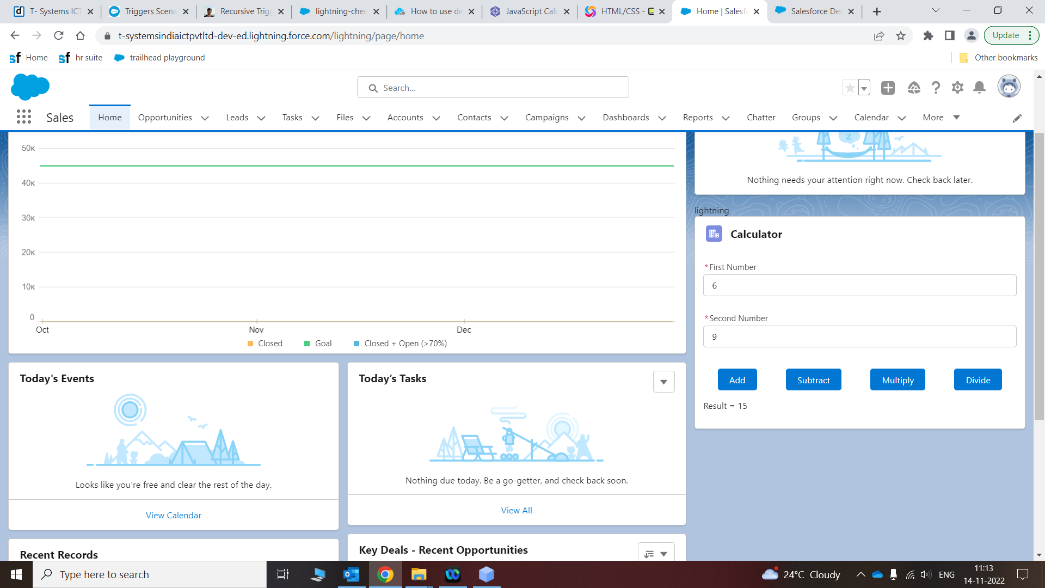This screenshot has height=588, width=1045.
Task: Open Outlook from the Windows taskbar
Action: point(352,574)
